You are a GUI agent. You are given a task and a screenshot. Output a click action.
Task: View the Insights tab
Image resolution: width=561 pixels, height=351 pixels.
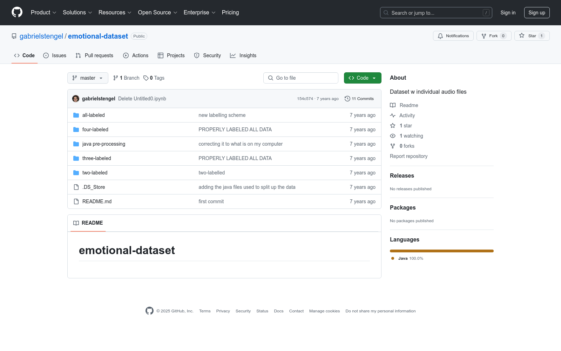(243, 55)
